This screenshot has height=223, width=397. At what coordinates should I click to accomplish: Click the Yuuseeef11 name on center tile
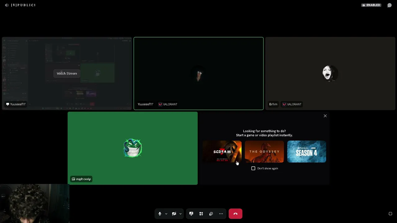coord(145,104)
